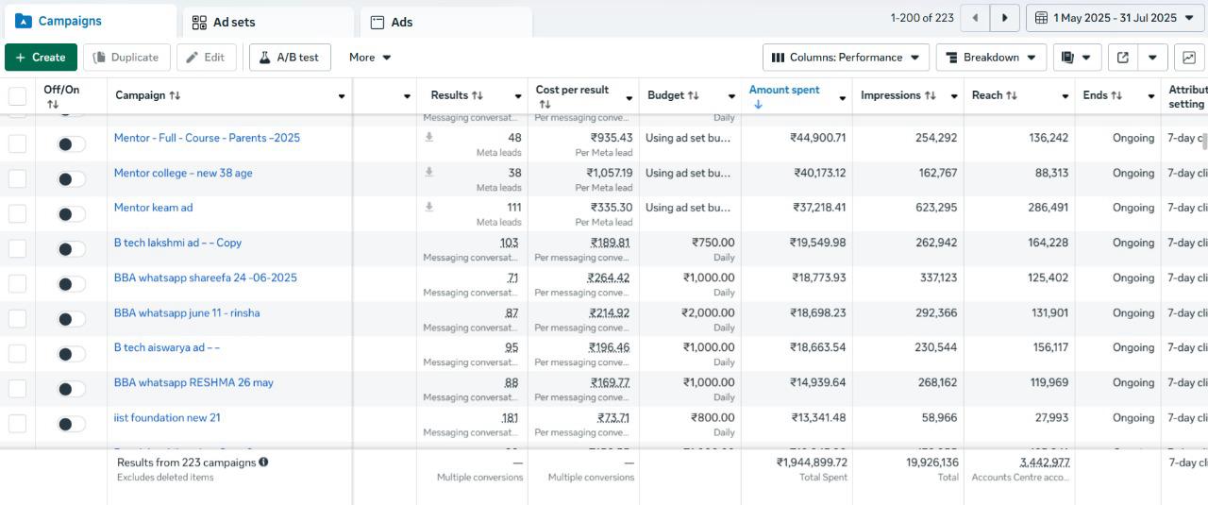Select checkbox for BBA whatsapp june 11 rinsha

click(18, 318)
